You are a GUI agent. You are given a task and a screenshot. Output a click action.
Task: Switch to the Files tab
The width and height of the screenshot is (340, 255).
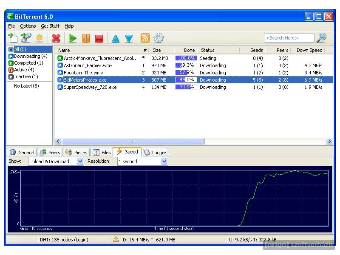pos(102,153)
